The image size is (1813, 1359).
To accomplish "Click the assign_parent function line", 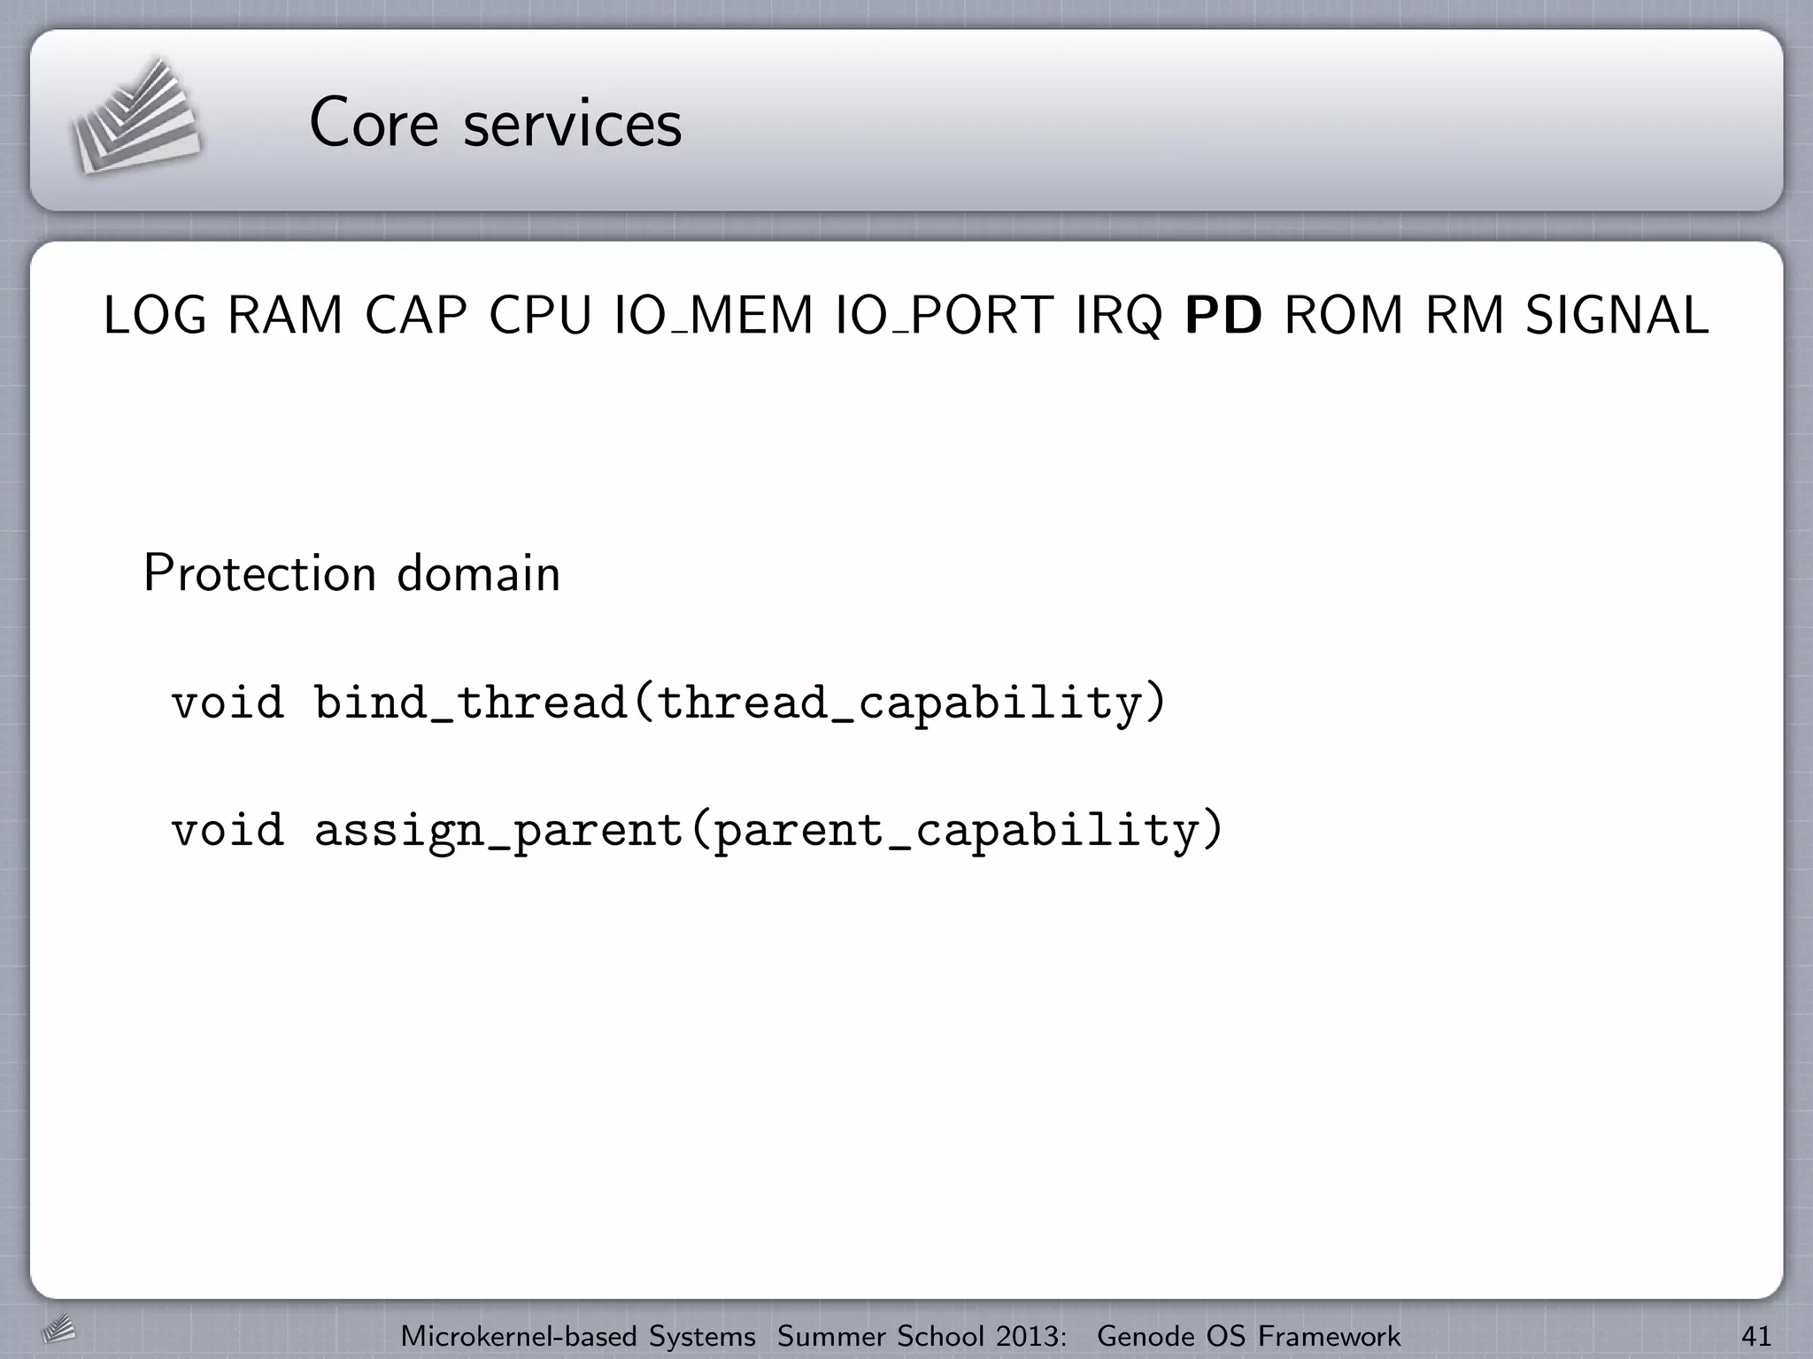I will [x=698, y=832].
